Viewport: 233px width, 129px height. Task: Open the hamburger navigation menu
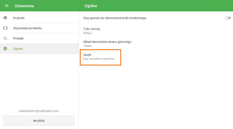(7, 6)
